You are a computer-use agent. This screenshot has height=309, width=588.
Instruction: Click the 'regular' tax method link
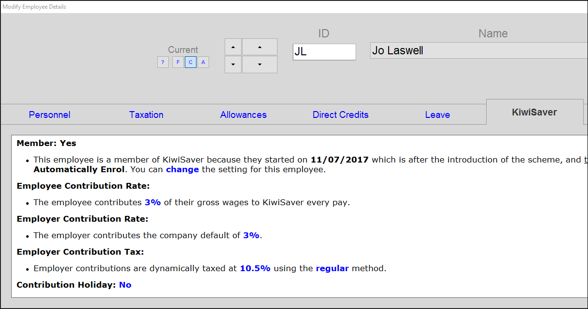[332, 269]
